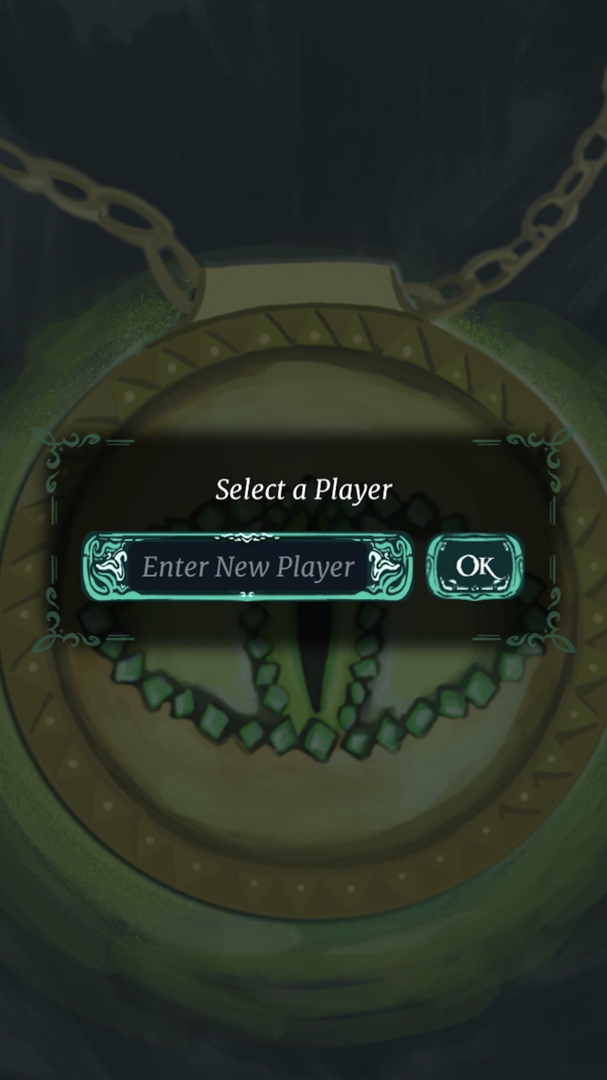Click the bottom center crest of name field

pyautogui.click(x=248, y=595)
